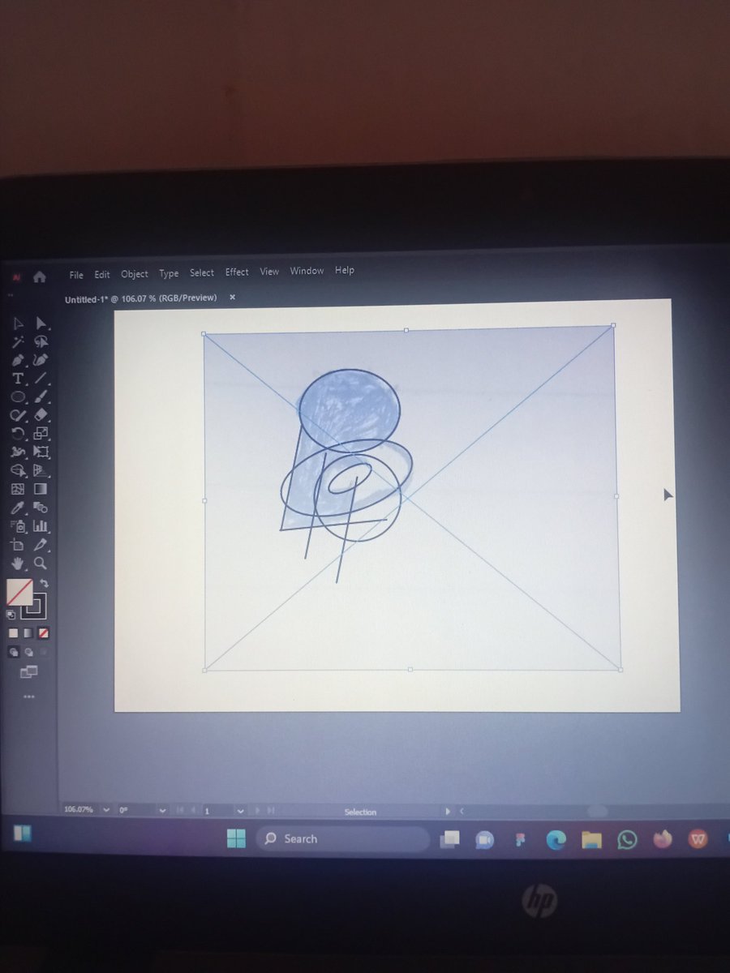The image size is (730, 973).
Task: Go to Illustrator Home screen icon
Action: 39,276
